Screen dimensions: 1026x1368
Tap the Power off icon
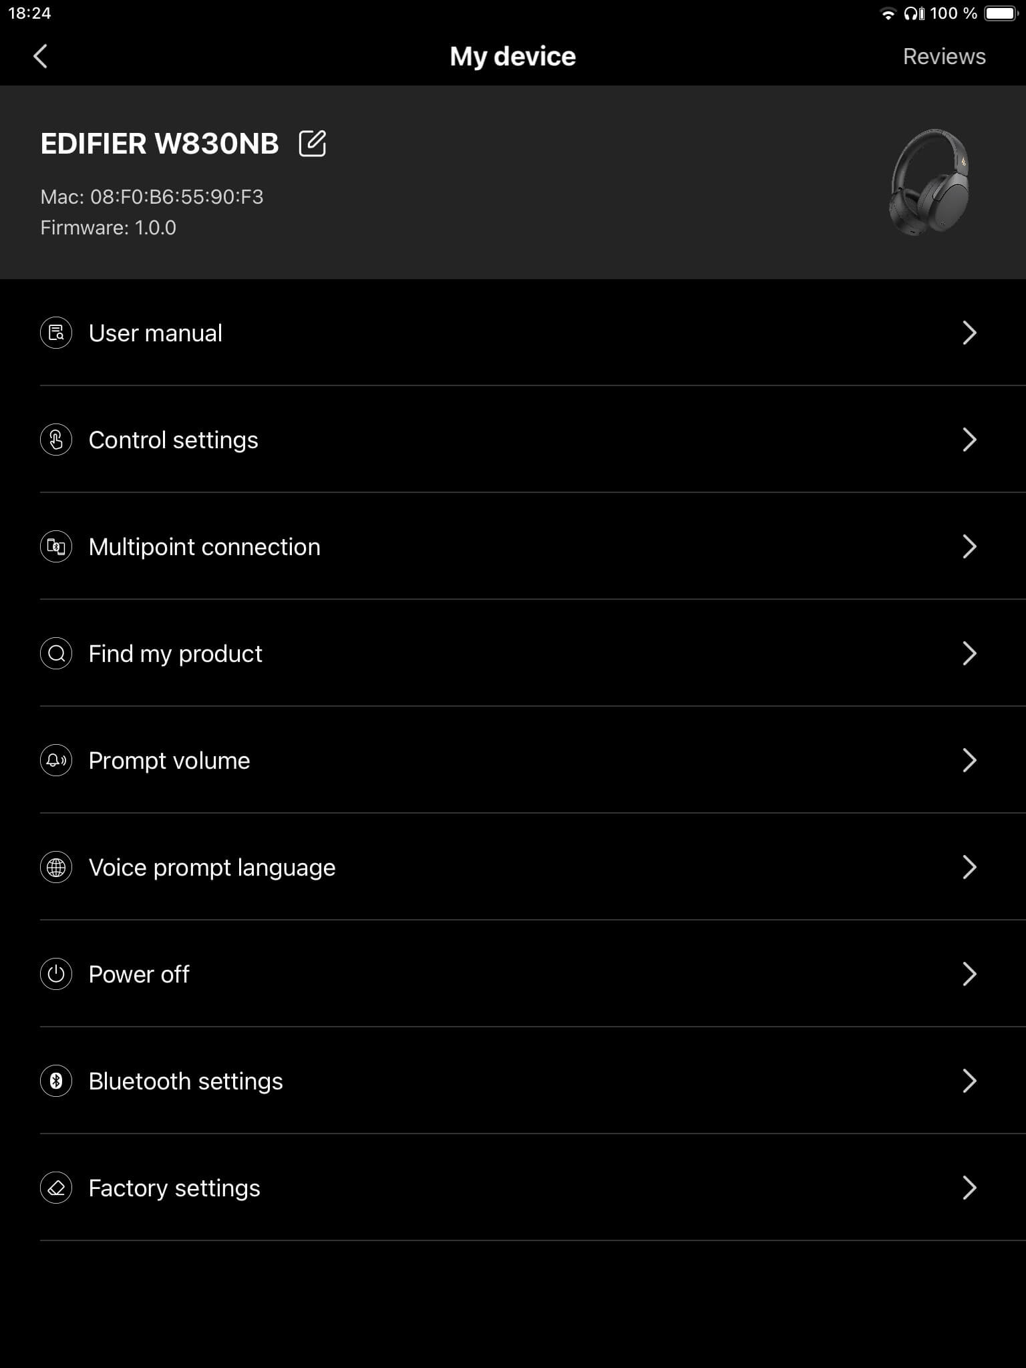(x=56, y=974)
